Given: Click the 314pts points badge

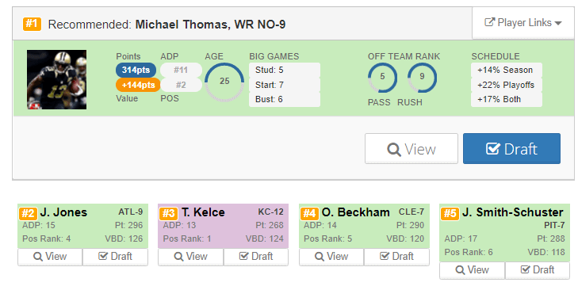Looking at the screenshot, I should (x=136, y=70).
